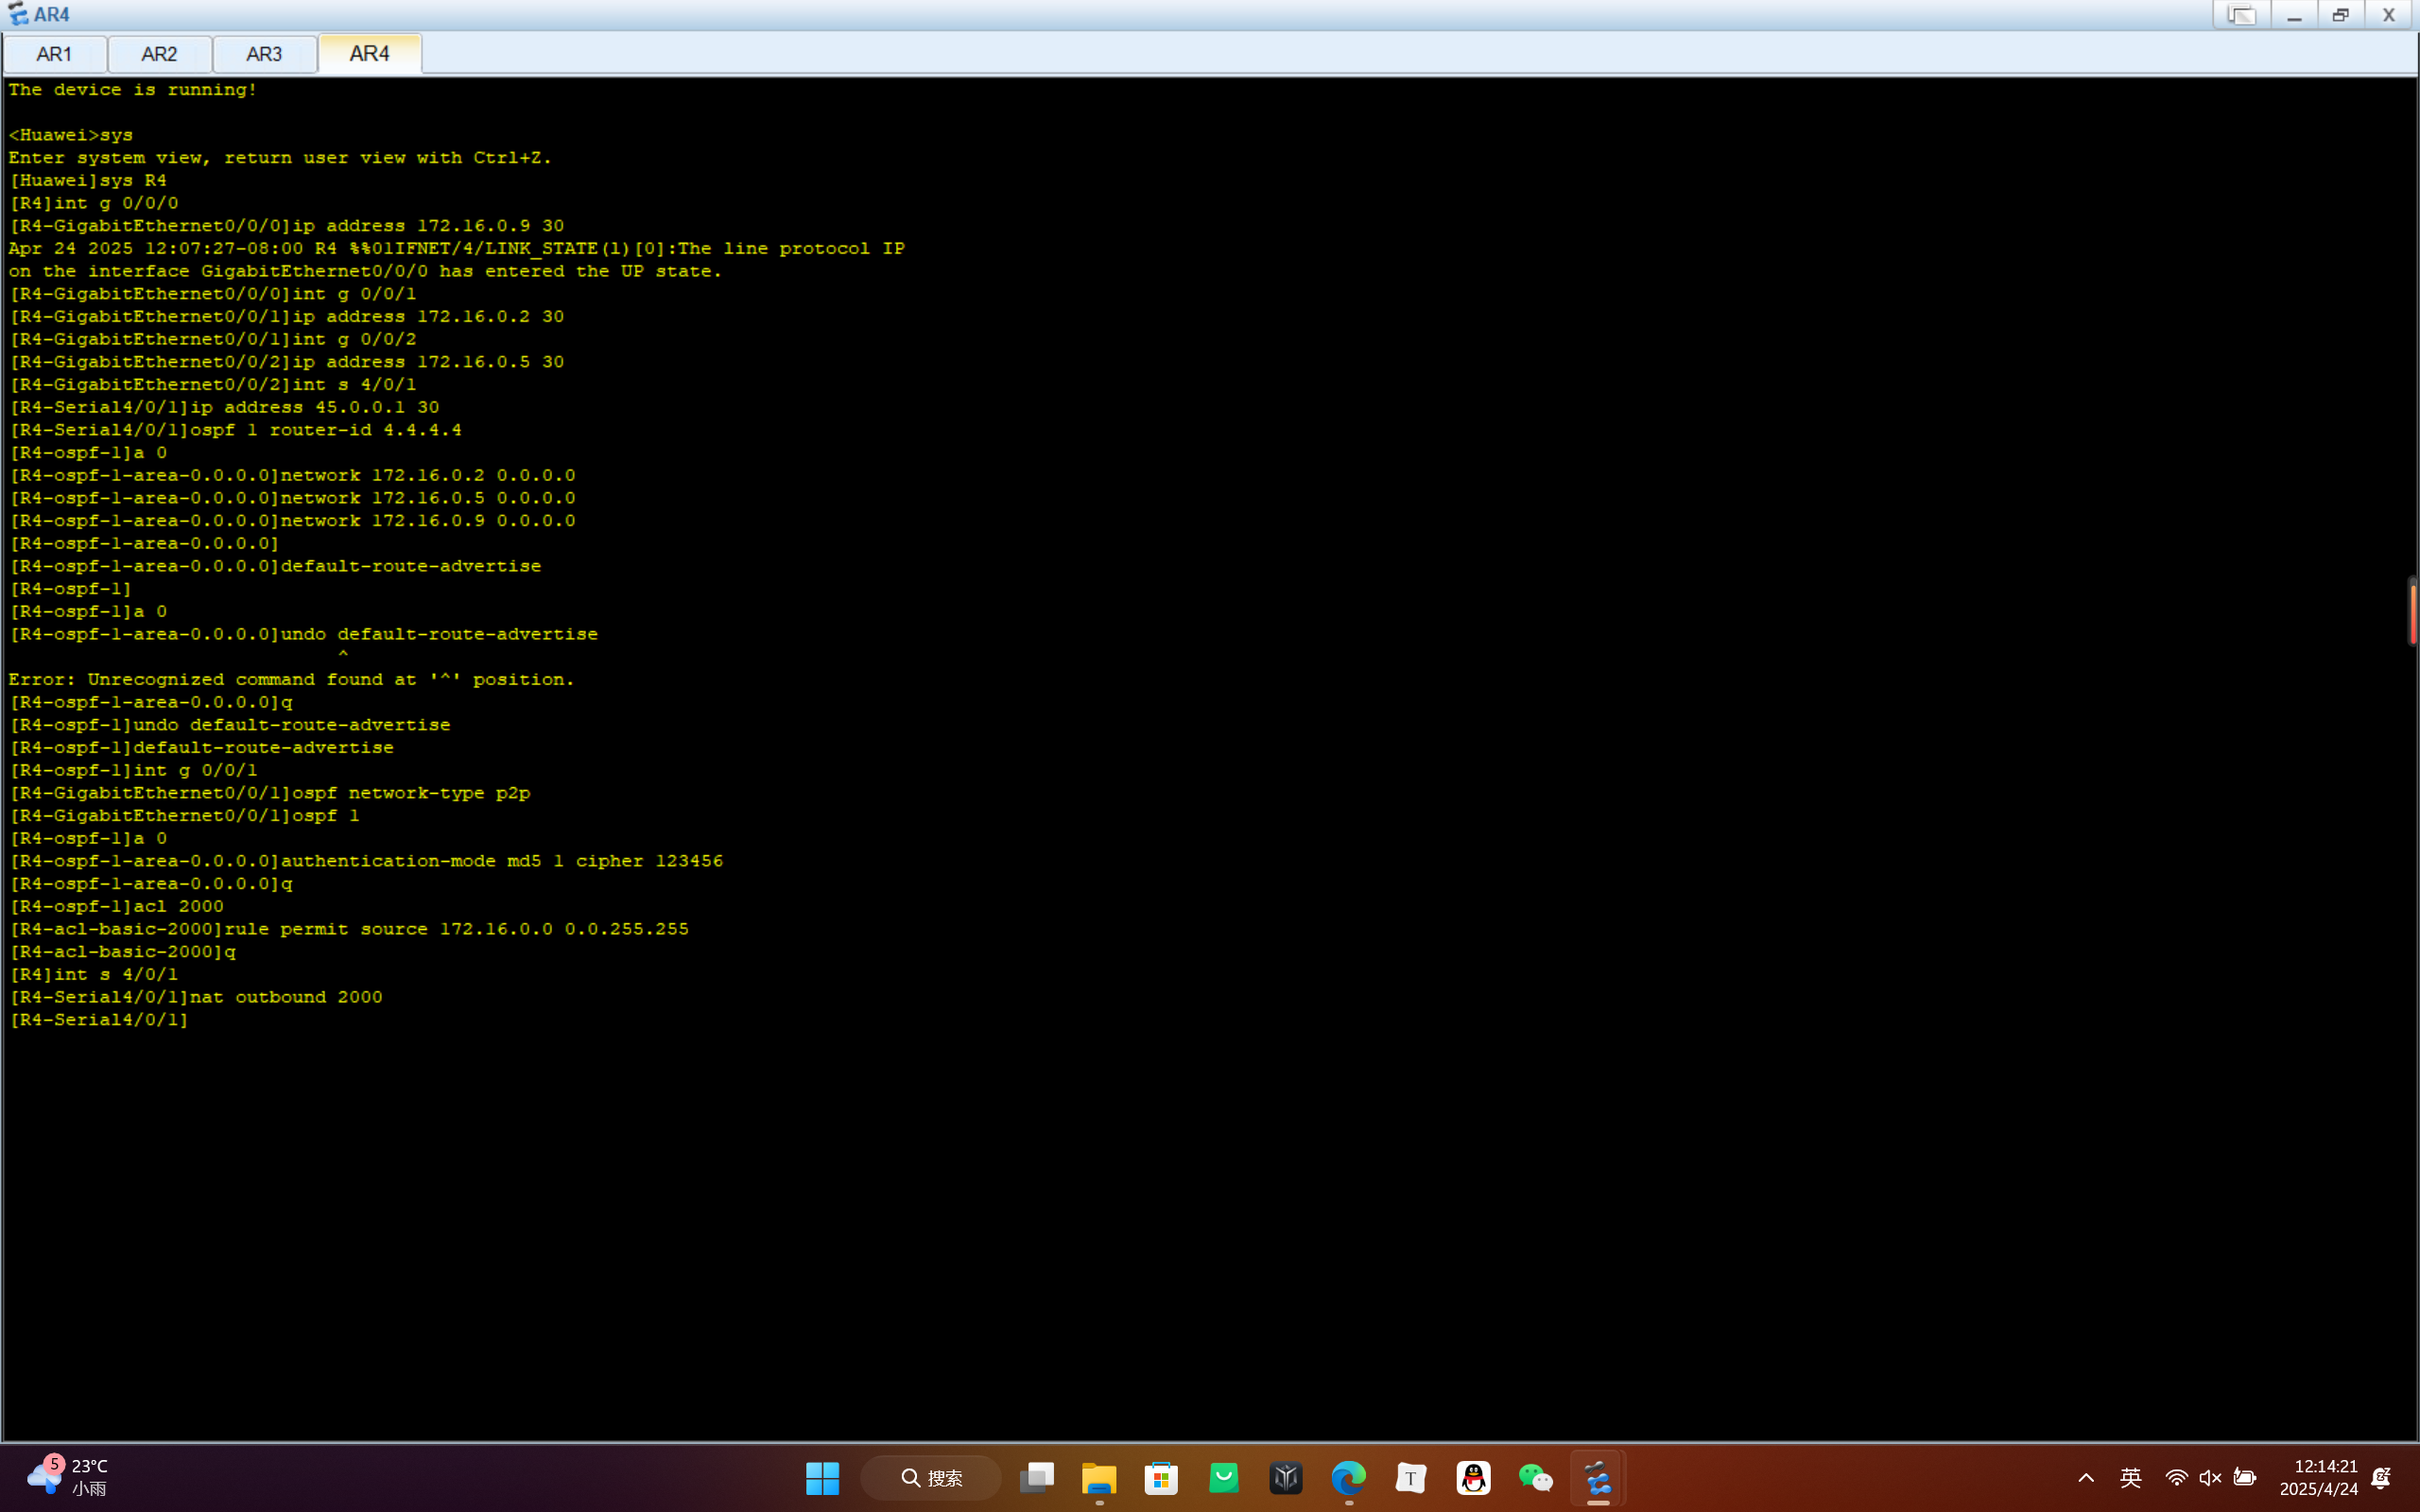Image resolution: width=2420 pixels, height=1512 pixels.
Task: Open the muted volume control
Action: [2210, 1478]
